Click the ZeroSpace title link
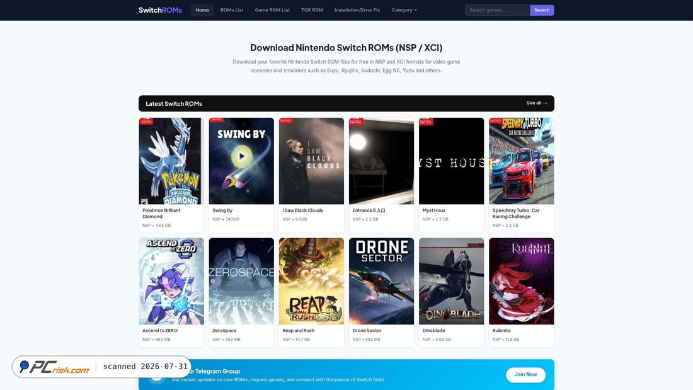Viewport: 693px width, 390px height. pyautogui.click(x=224, y=331)
